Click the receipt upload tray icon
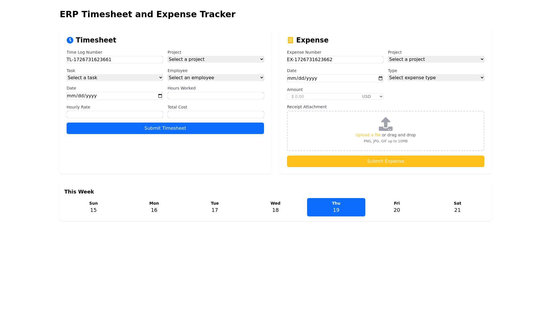 click(385, 124)
